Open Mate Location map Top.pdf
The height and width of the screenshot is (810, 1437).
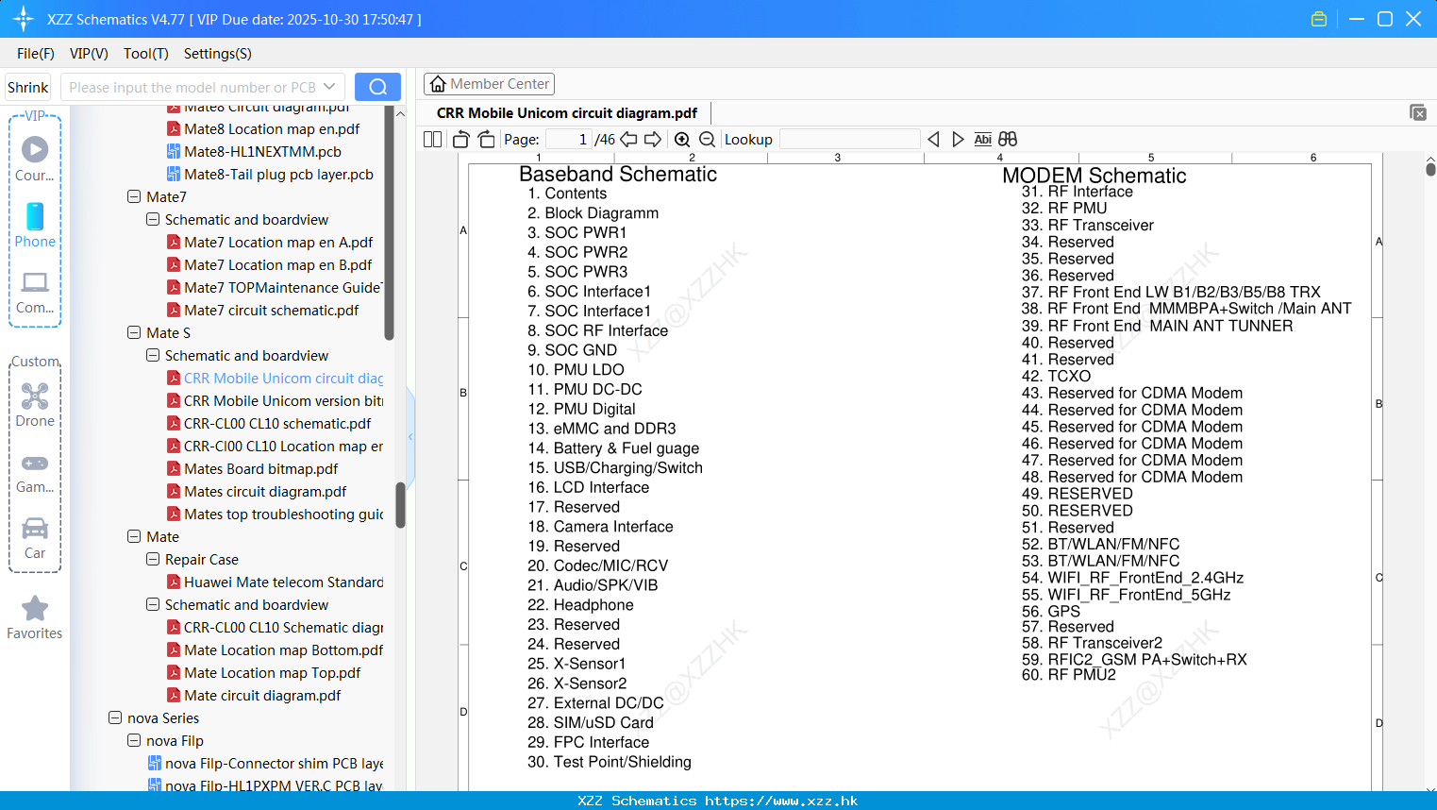pyautogui.click(x=272, y=672)
